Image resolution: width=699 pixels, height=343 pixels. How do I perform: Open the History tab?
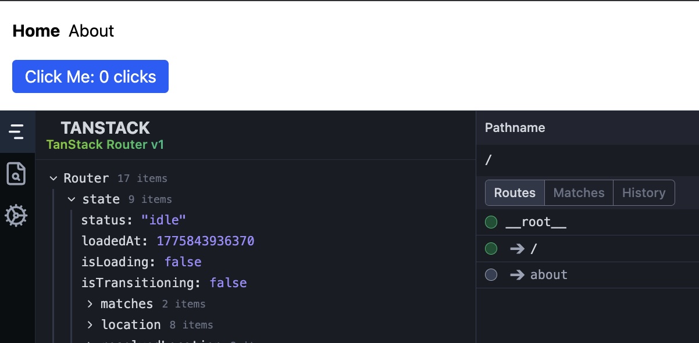coord(644,192)
